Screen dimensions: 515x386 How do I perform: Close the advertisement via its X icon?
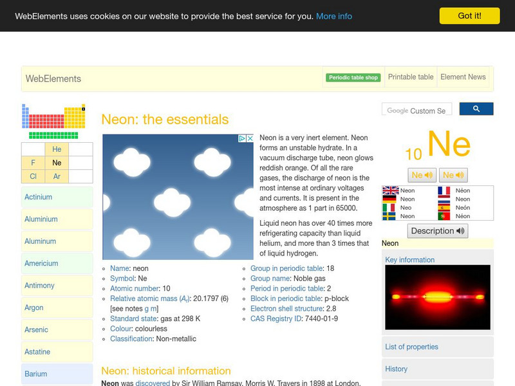(248, 138)
